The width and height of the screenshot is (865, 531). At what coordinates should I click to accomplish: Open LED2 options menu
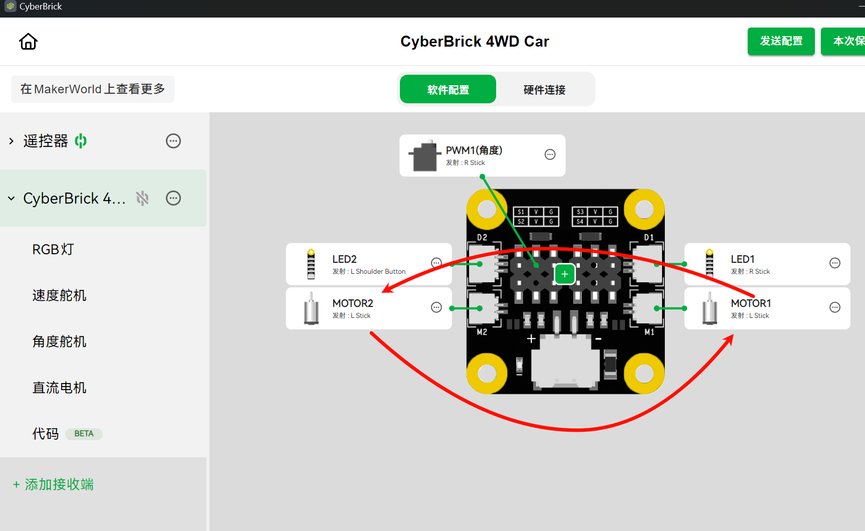tap(437, 263)
